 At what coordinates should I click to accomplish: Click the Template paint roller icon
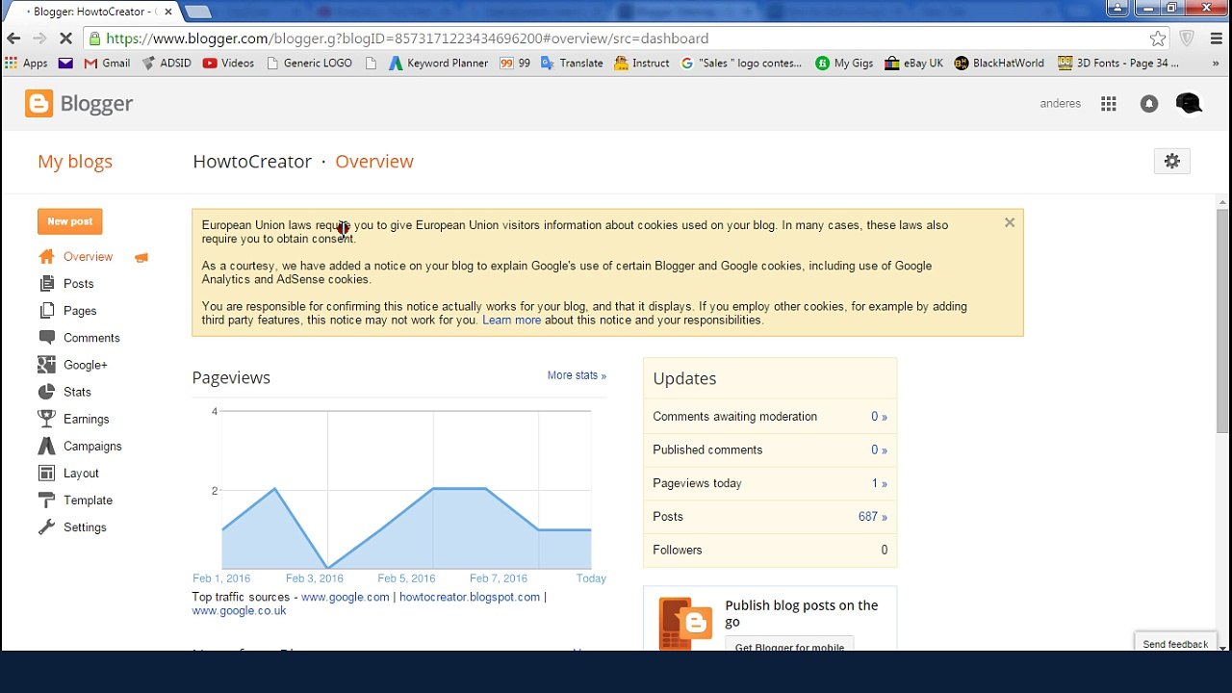coord(46,500)
